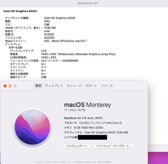Click the VRAM 1536 MB value
Screen dimensions: 168x164
click(50, 28)
